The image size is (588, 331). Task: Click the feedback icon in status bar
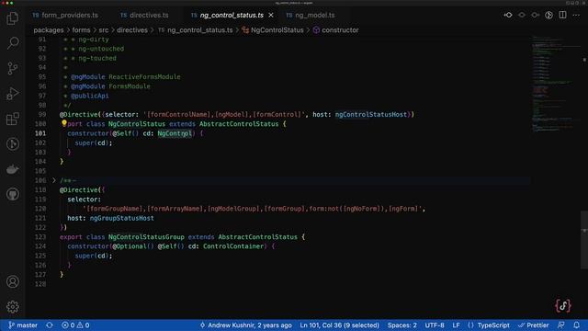click(561, 325)
